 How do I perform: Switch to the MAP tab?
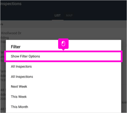(69, 16)
